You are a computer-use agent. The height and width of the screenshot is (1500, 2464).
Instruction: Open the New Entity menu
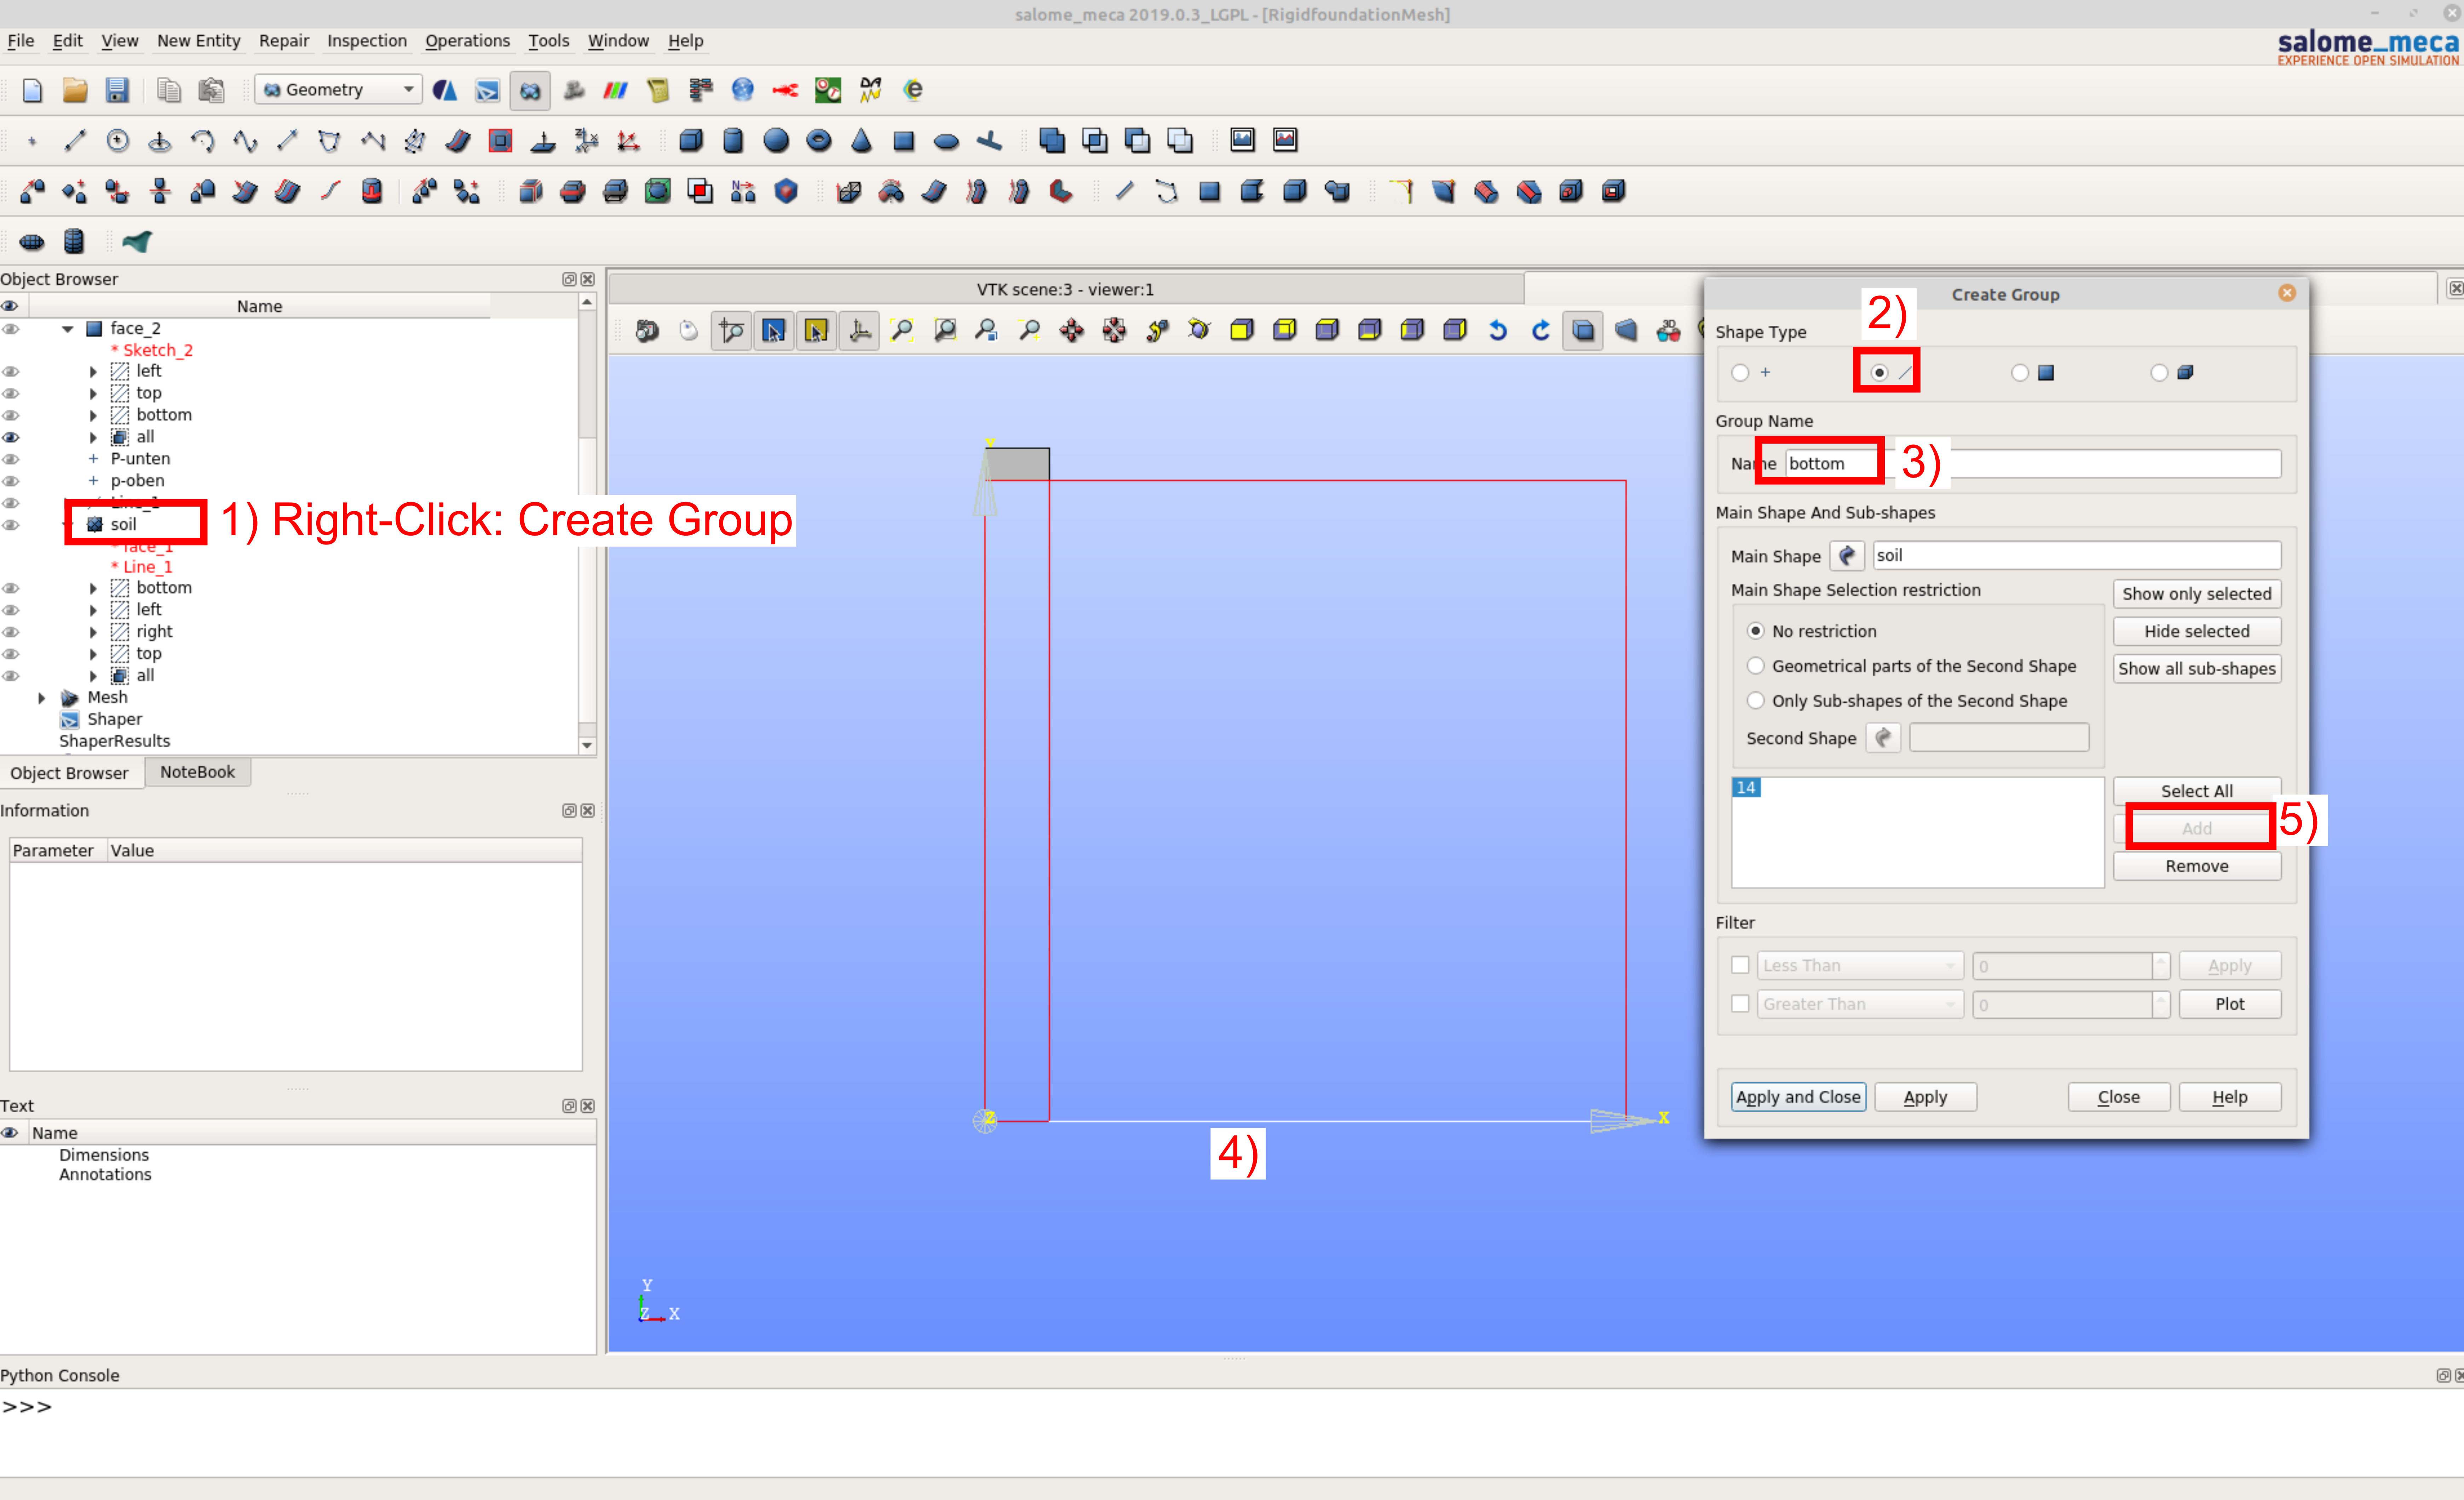[x=199, y=41]
